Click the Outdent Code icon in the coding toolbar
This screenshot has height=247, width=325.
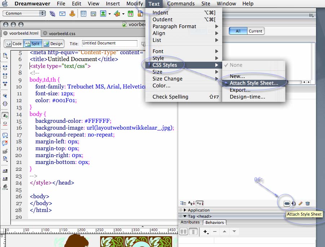point(5,179)
